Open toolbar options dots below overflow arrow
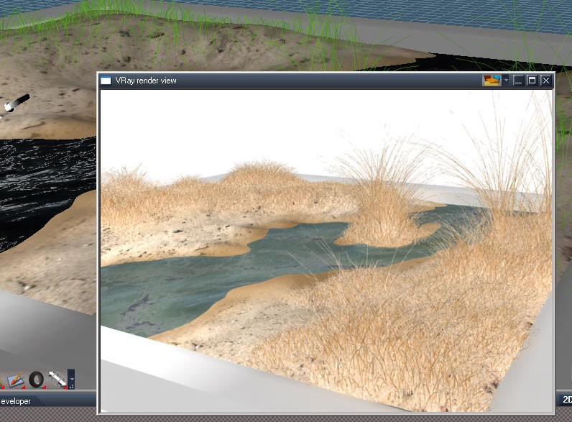 coord(71,385)
